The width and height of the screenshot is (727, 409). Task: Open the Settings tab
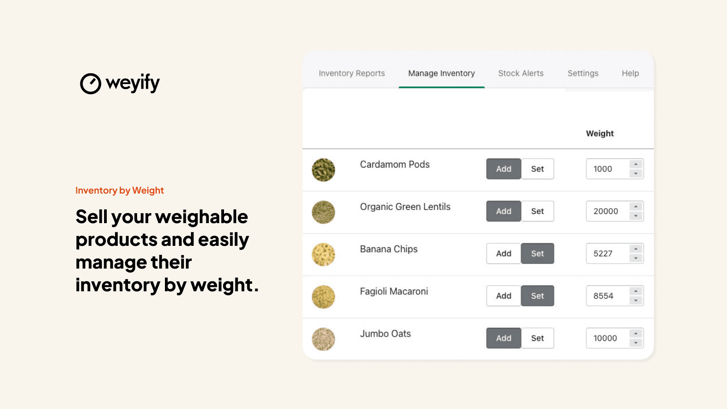coord(583,73)
